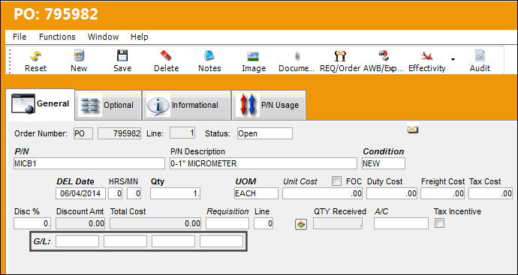
Task: Click the Qty input field
Action: (175, 193)
